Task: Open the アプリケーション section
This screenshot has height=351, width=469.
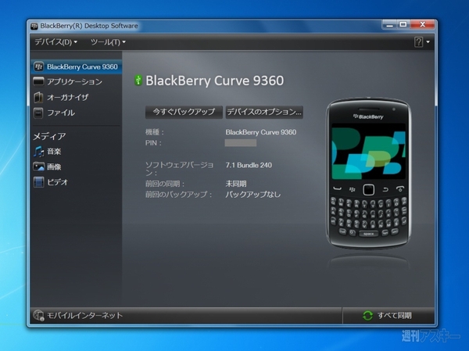Action: 74,81
